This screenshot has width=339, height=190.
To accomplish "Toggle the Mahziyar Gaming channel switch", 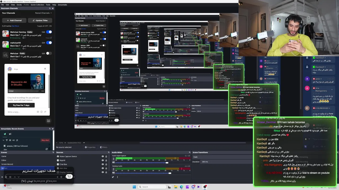I will pos(49,32).
